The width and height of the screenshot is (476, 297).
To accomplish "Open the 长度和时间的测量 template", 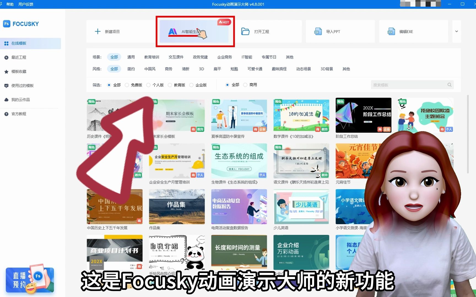I will click(x=239, y=252).
